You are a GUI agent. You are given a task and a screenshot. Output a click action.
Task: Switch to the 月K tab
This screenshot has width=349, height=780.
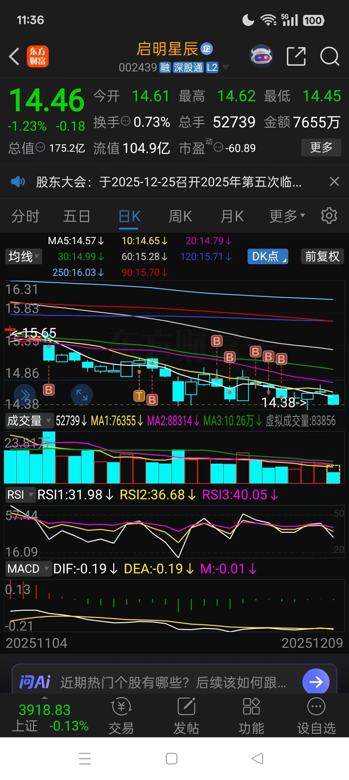[x=232, y=216]
